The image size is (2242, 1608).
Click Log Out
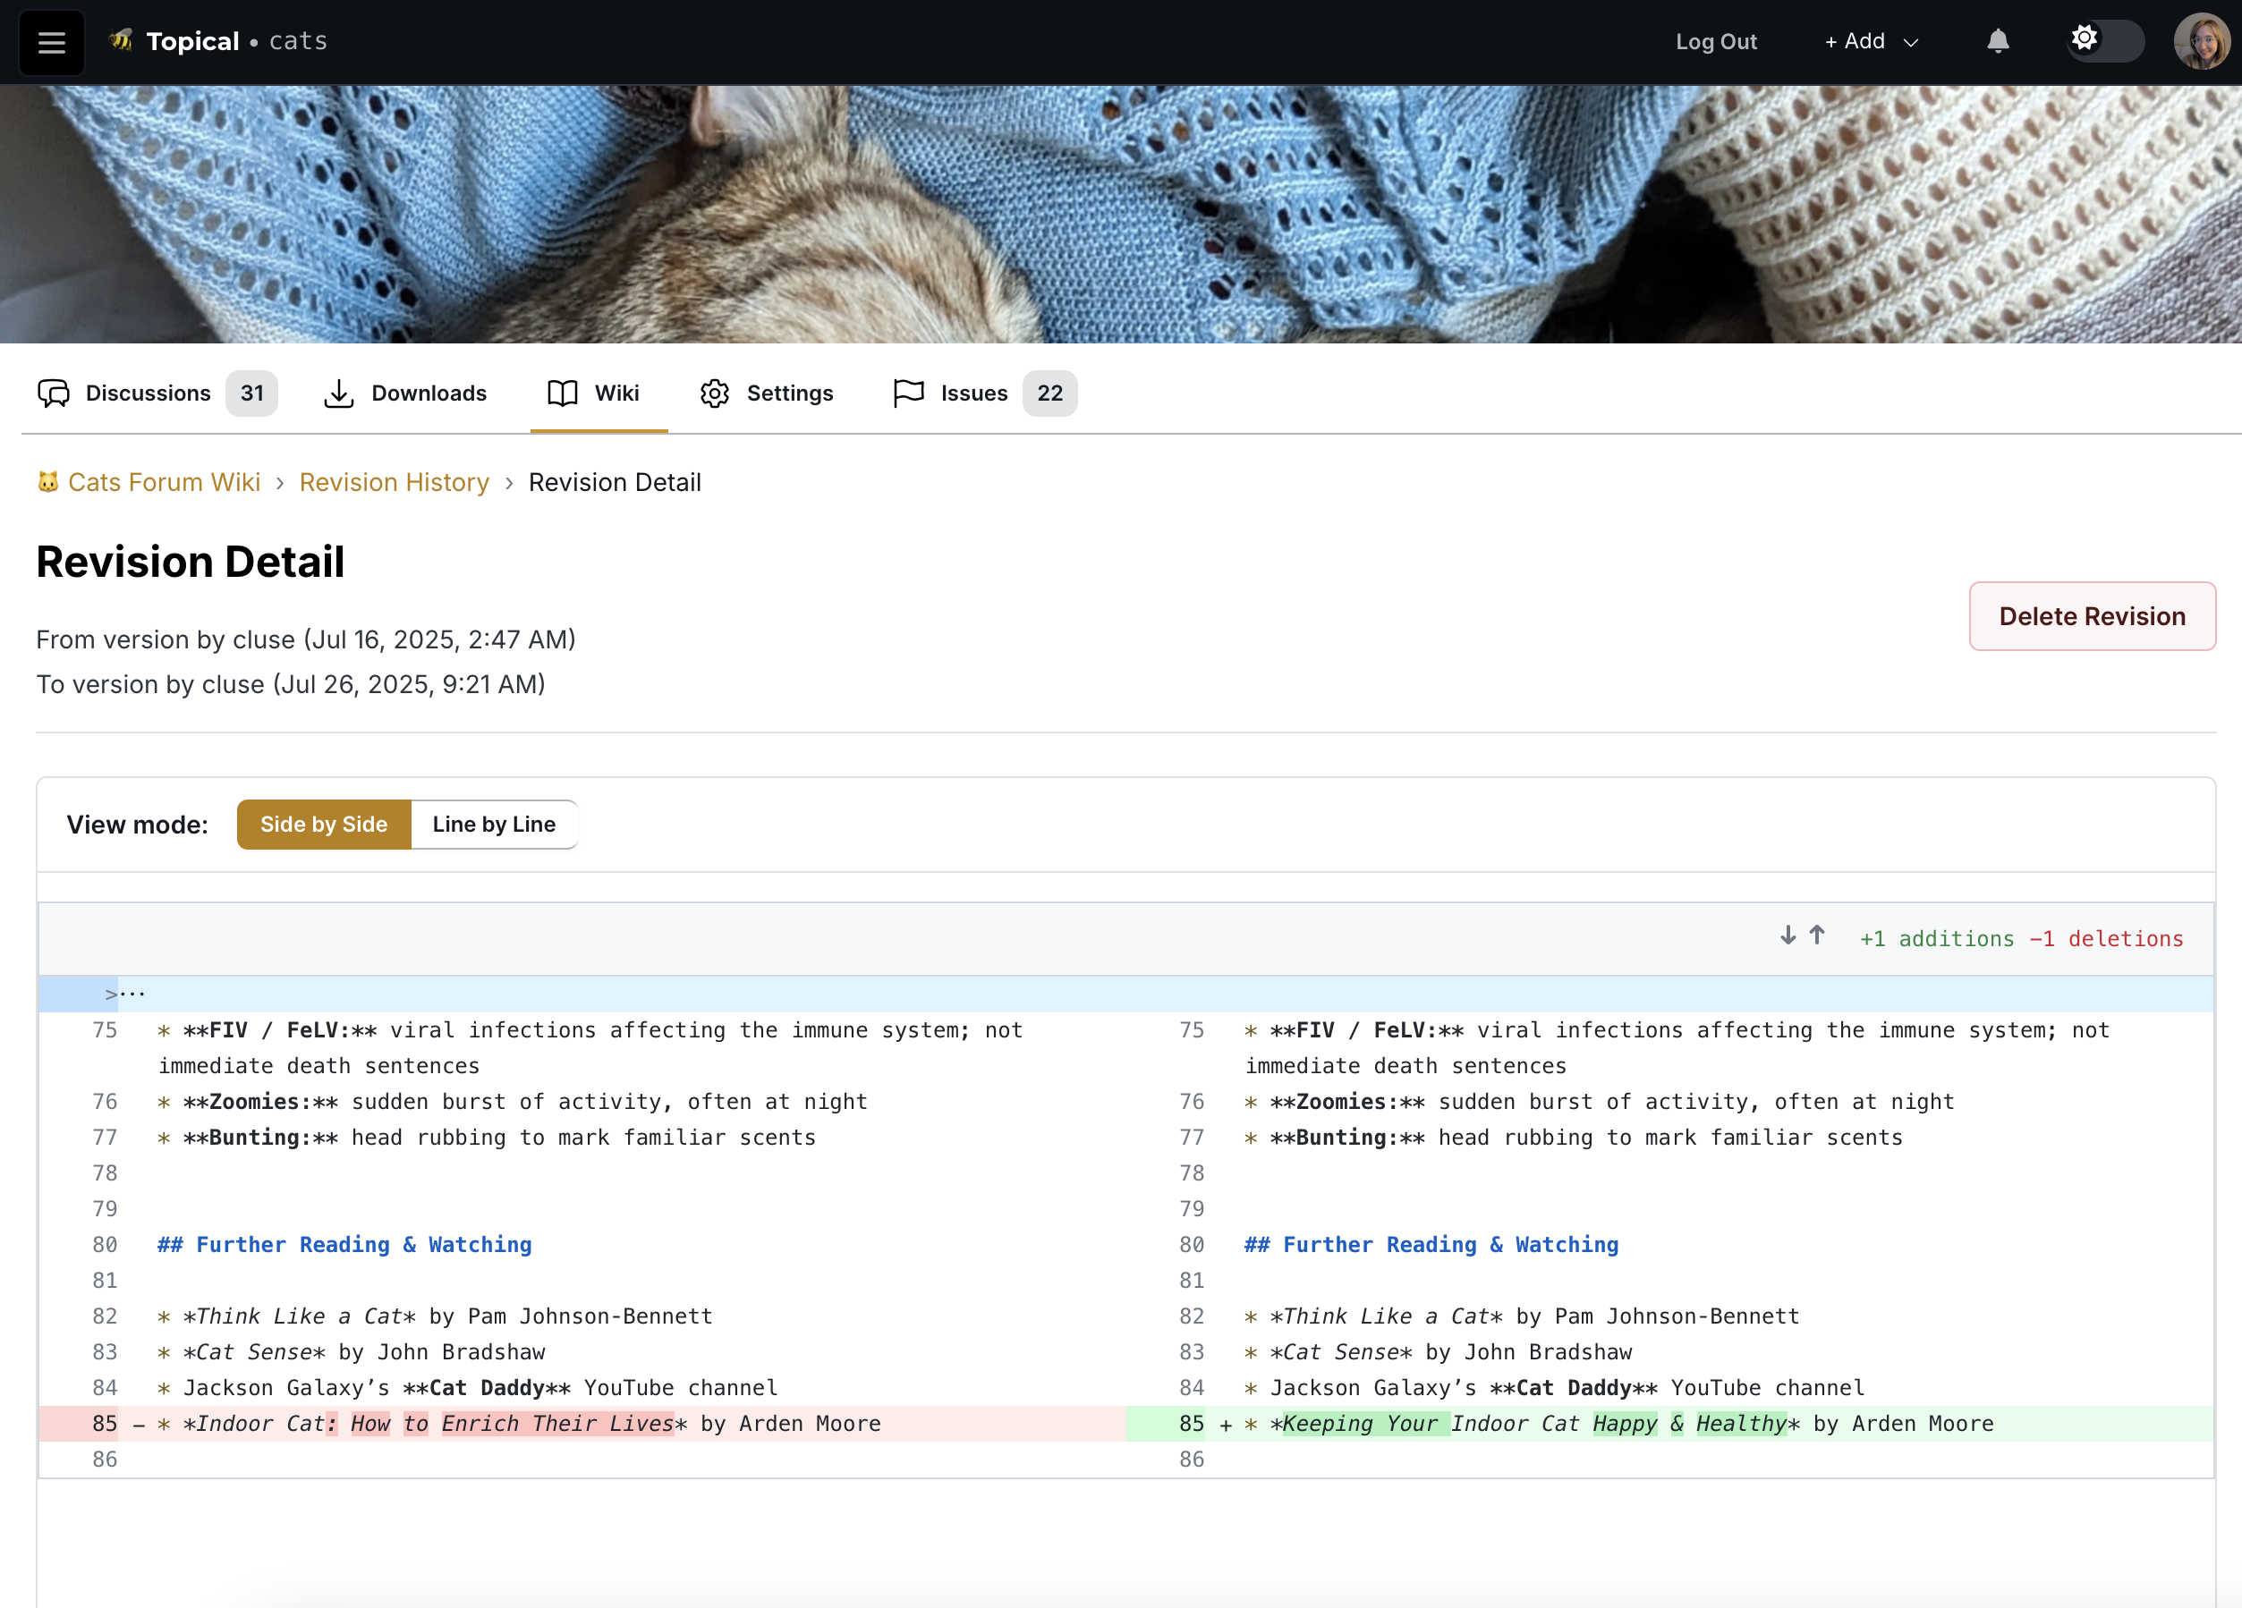(x=1715, y=41)
